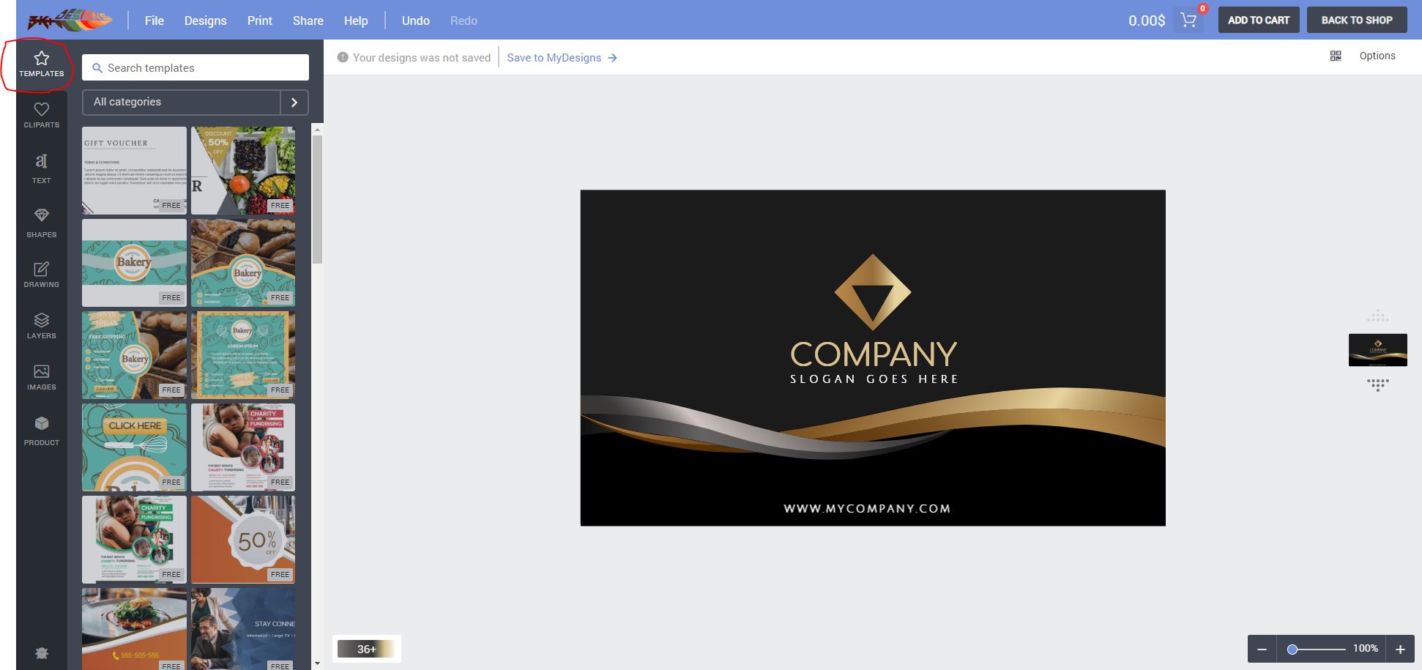This screenshot has height=670, width=1422.
Task: Click the ADD TO CART button
Action: [1259, 20]
